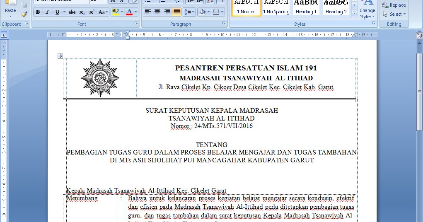Open the Styles dialog launcher
The height and width of the screenshot is (222, 423).
point(374,24)
